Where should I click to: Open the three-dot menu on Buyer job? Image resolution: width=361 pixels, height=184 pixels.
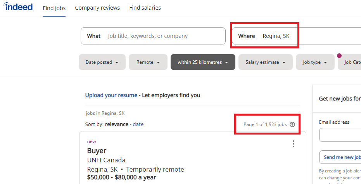(x=293, y=144)
